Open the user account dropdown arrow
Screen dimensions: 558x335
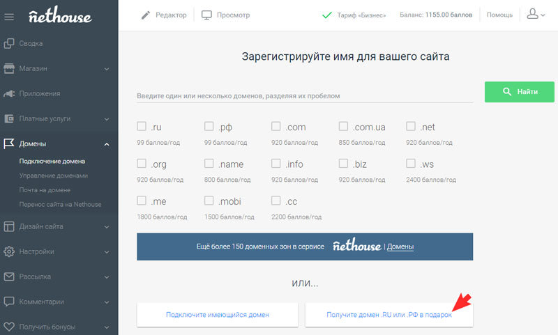(x=543, y=15)
